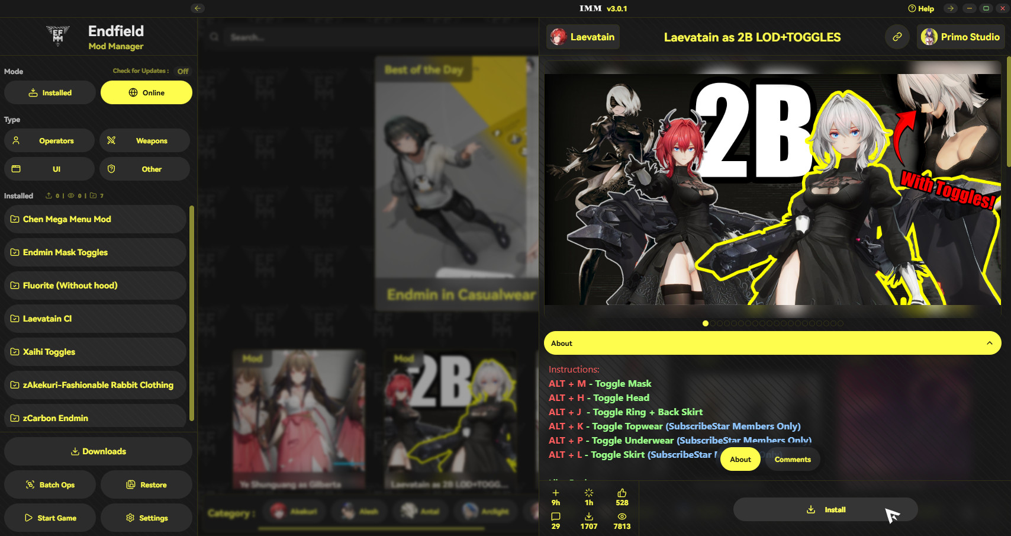
Task: Filter type by Other
Action: tap(144, 169)
